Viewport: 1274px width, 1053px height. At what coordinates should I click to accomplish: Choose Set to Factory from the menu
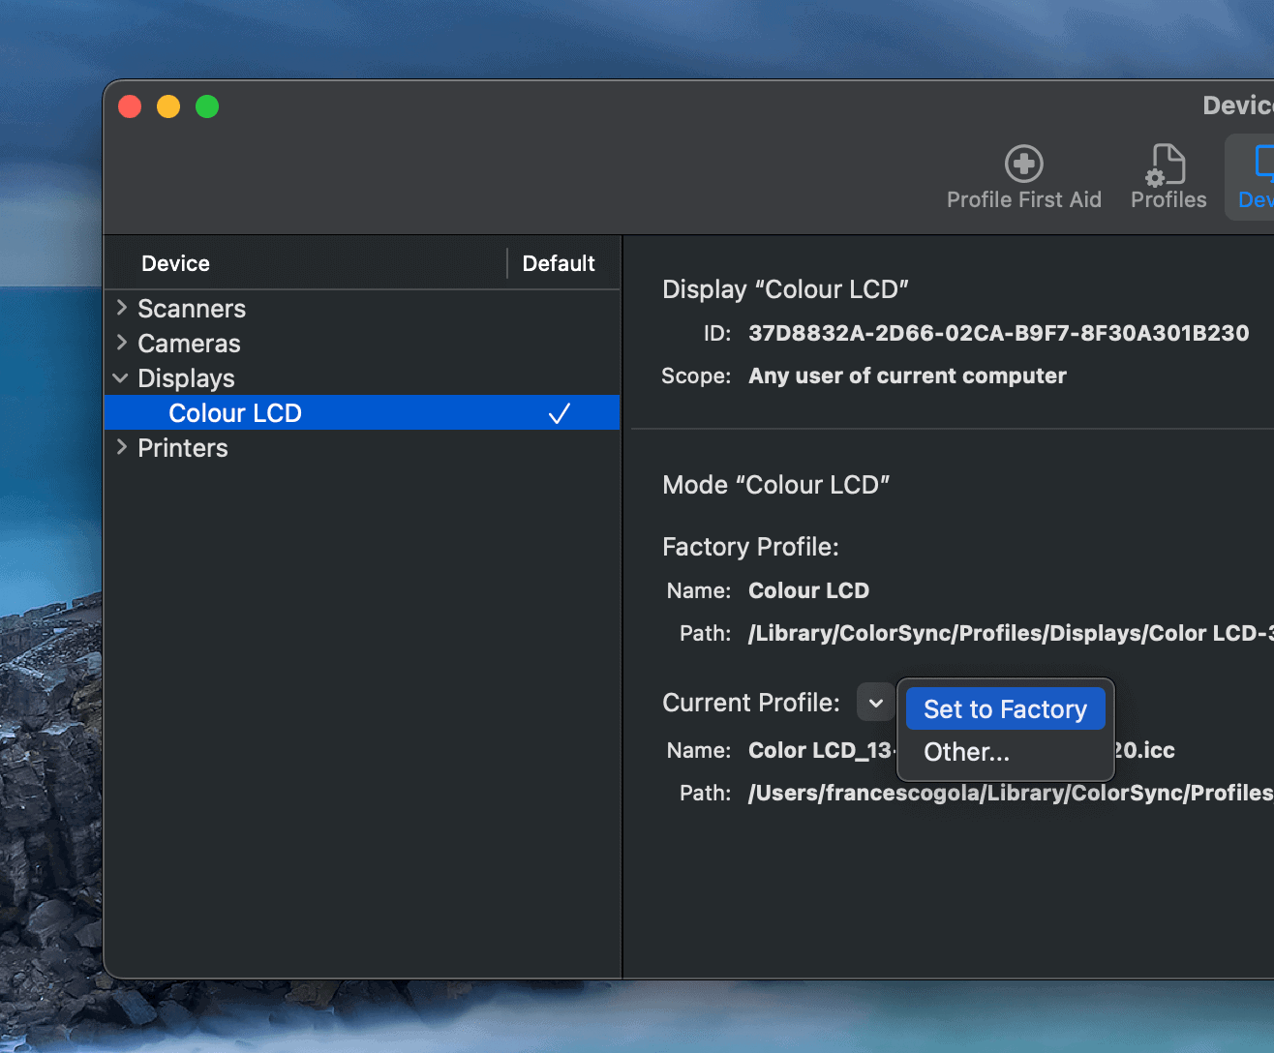[1005, 709]
